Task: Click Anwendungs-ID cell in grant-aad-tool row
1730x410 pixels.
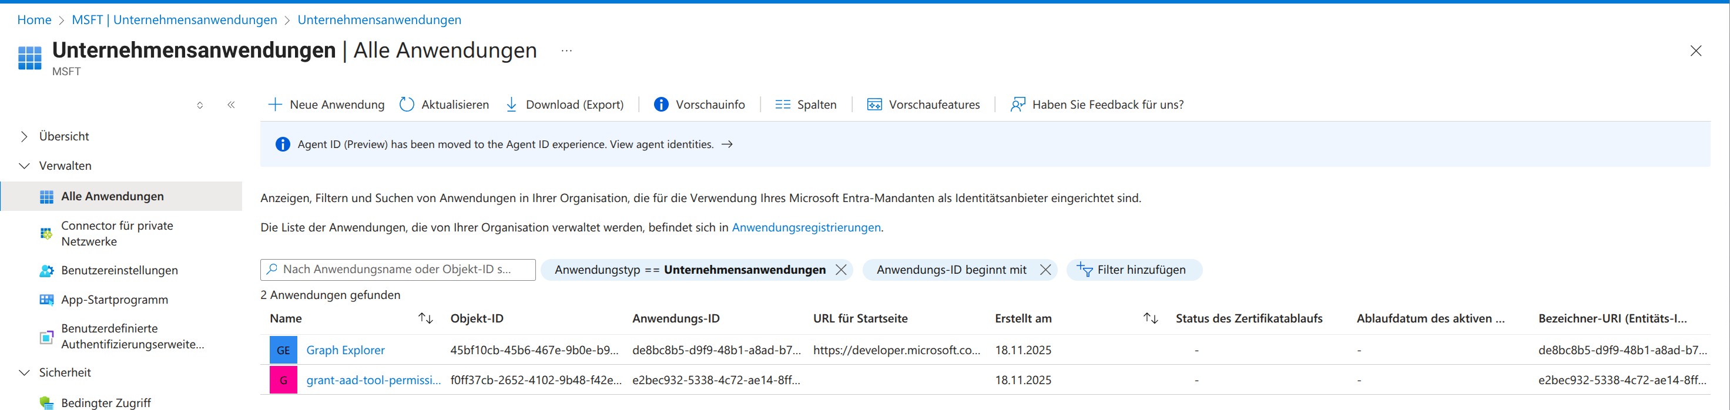Action: (716, 381)
